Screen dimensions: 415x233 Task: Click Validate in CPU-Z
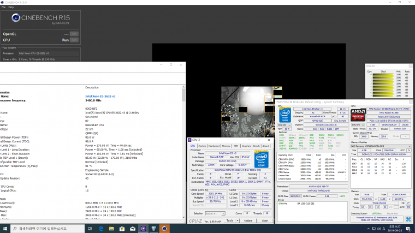(248, 220)
